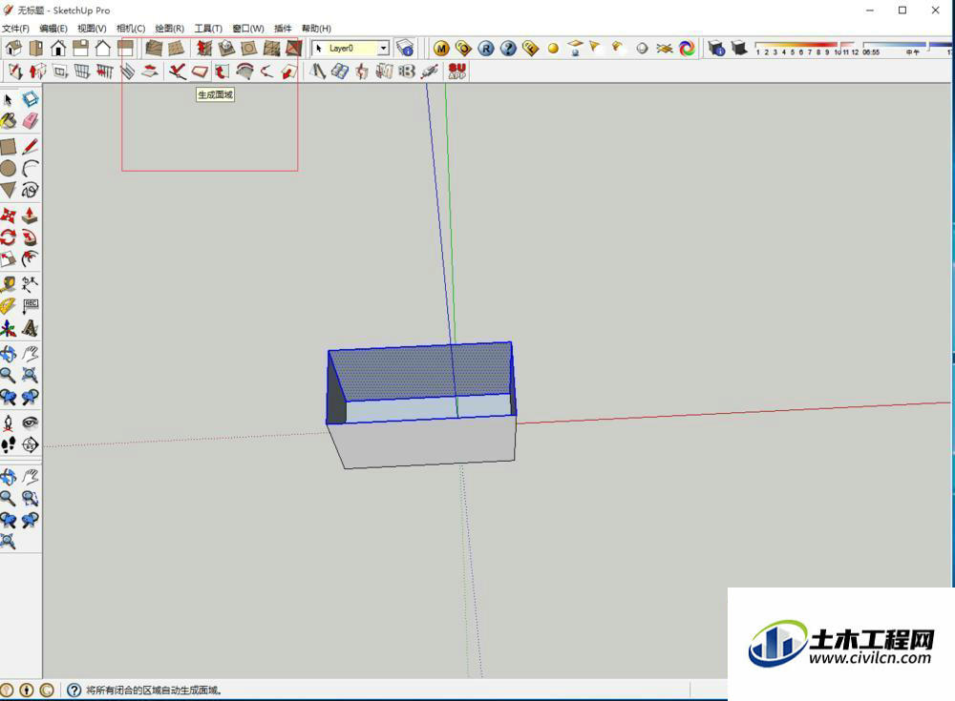Select the Follow Me tool

coord(30,237)
